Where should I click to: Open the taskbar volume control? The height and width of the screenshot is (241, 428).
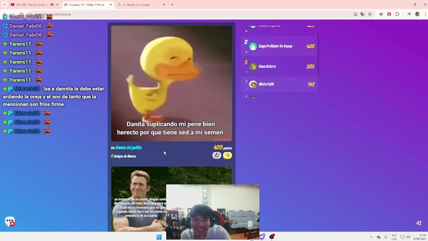coord(408,237)
